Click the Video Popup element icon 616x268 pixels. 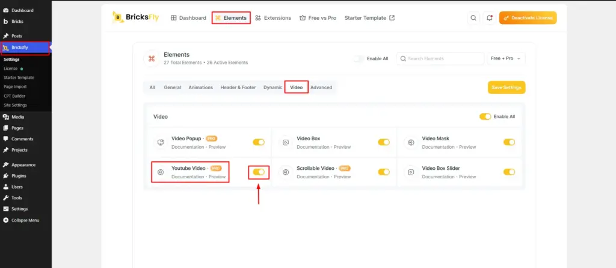click(x=160, y=143)
